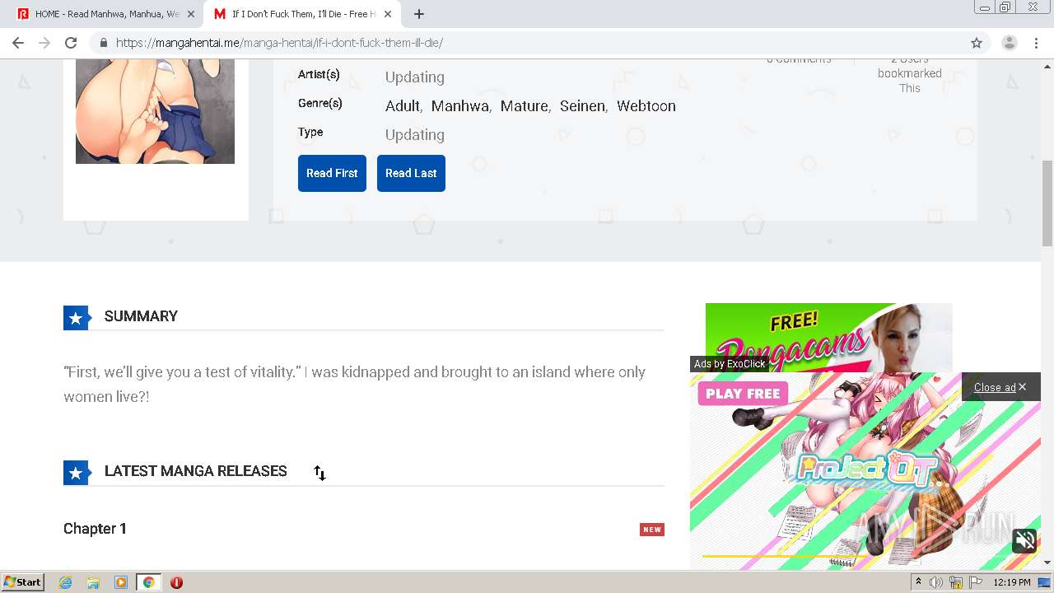Click the Read Last button
The image size is (1054, 593).
411,173
